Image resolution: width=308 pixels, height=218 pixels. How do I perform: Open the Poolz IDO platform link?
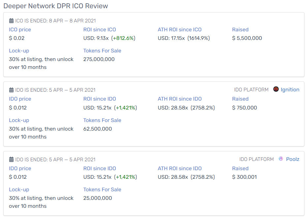[x=293, y=159]
